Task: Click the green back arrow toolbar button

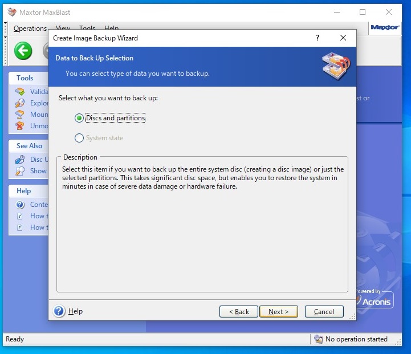Action: pyautogui.click(x=23, y=51)
